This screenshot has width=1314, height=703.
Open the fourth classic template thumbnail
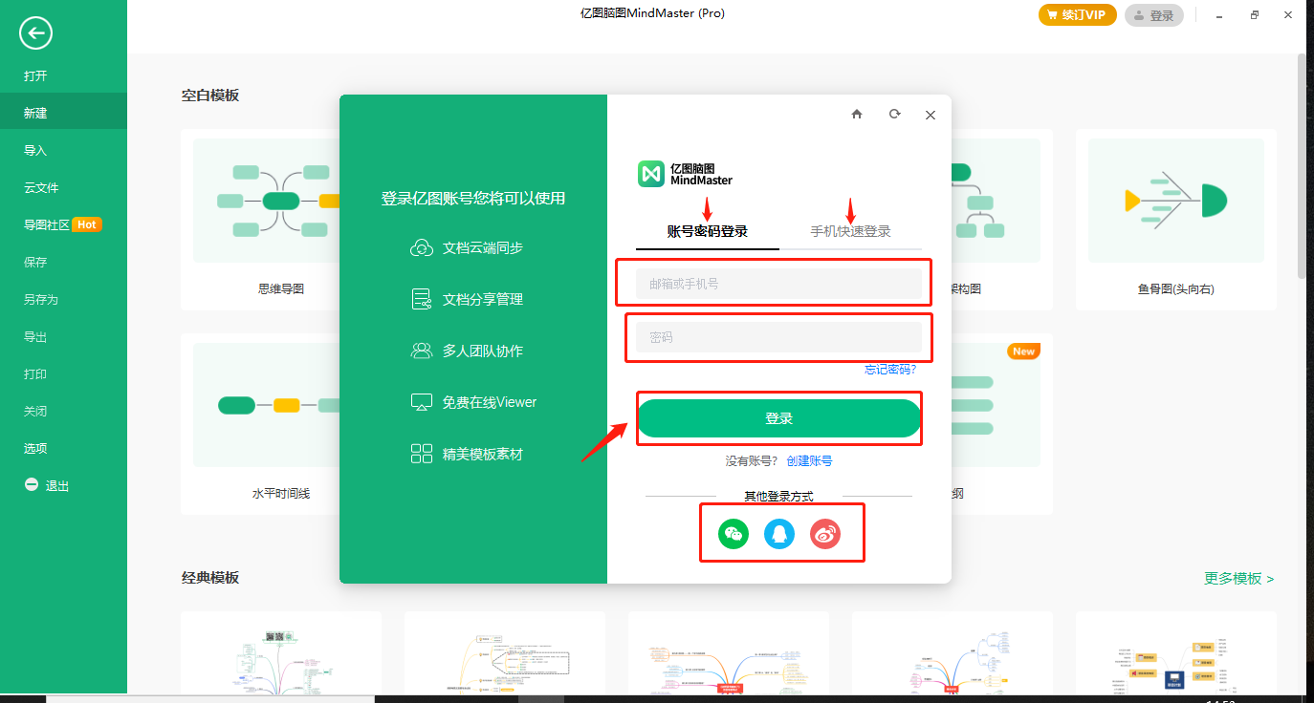953,652
